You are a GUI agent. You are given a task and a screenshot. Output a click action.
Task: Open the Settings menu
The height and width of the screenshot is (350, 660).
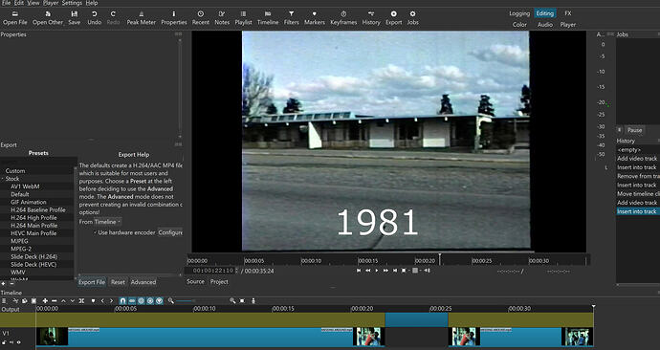point(72,3)
